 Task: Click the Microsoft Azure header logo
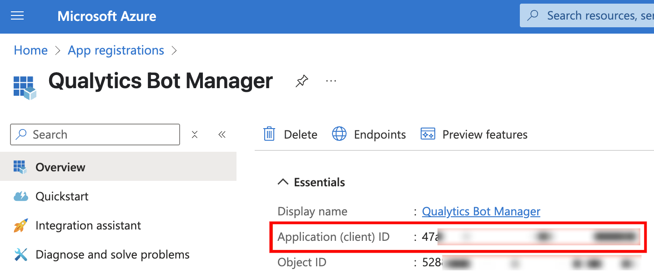pyautogui.click(x=106, y=16)
